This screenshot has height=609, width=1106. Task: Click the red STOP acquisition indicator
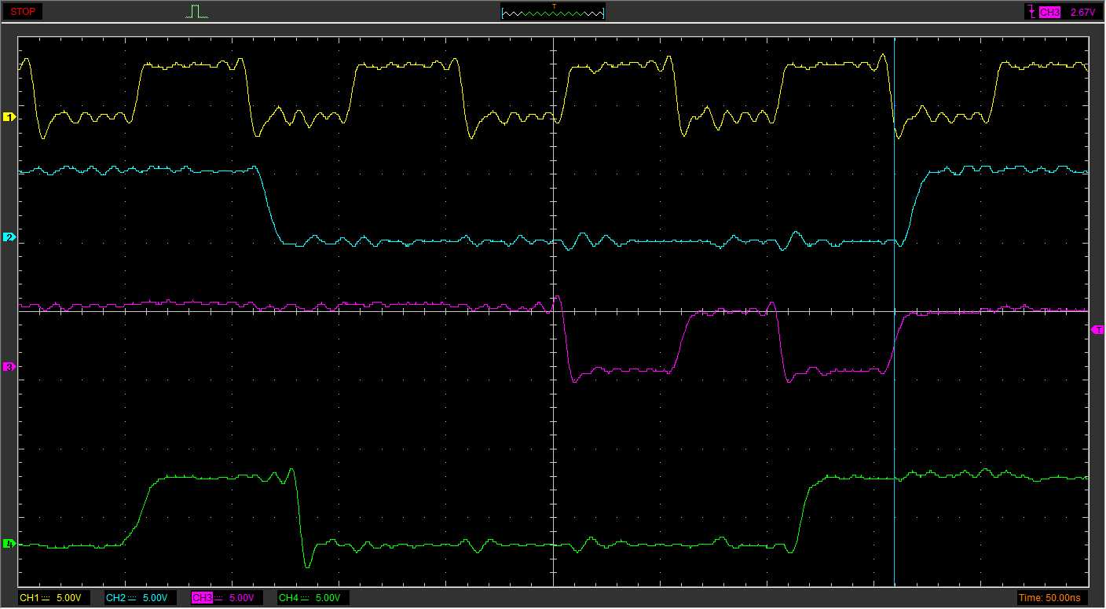click(x=23, y=12)
